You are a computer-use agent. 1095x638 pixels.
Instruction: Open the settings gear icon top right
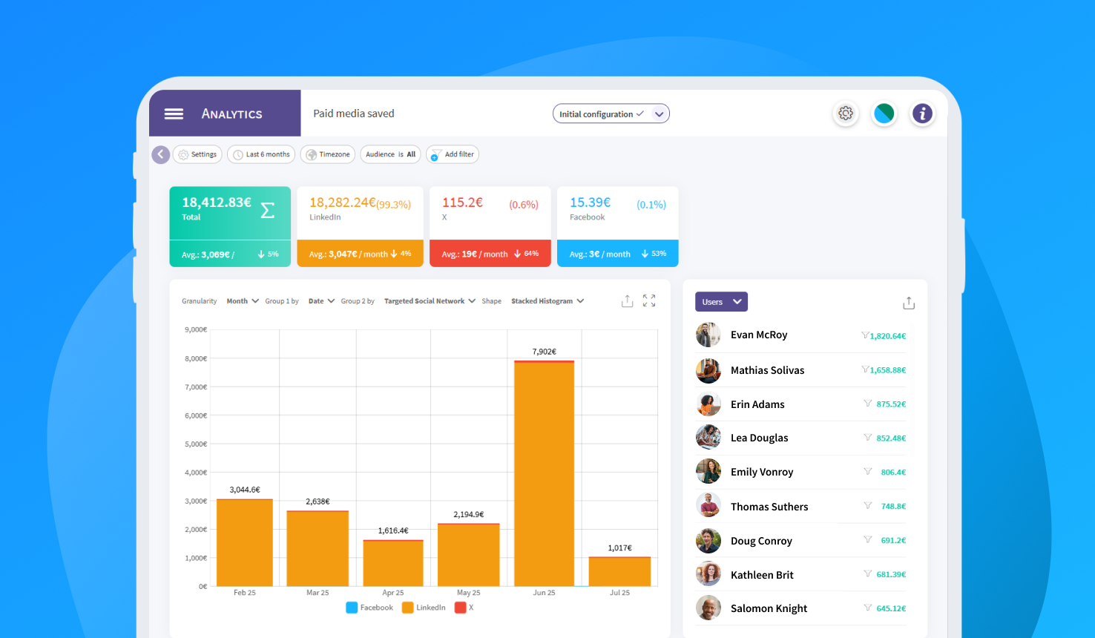(x=846, y=114)
